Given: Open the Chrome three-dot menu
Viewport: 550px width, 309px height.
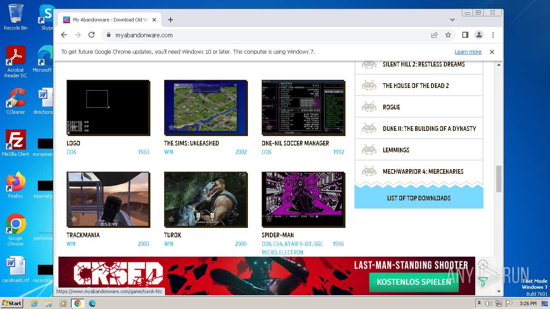Looking at the screenshot, I should pyautogui.click(x=493, y=35).
